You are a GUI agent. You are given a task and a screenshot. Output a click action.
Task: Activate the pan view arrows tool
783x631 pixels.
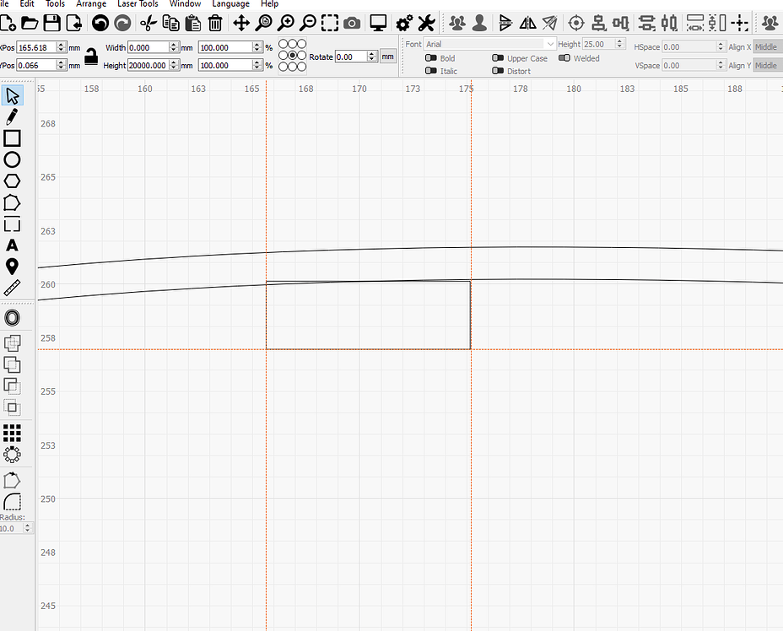pyautogui.click(x=241, y=23)
